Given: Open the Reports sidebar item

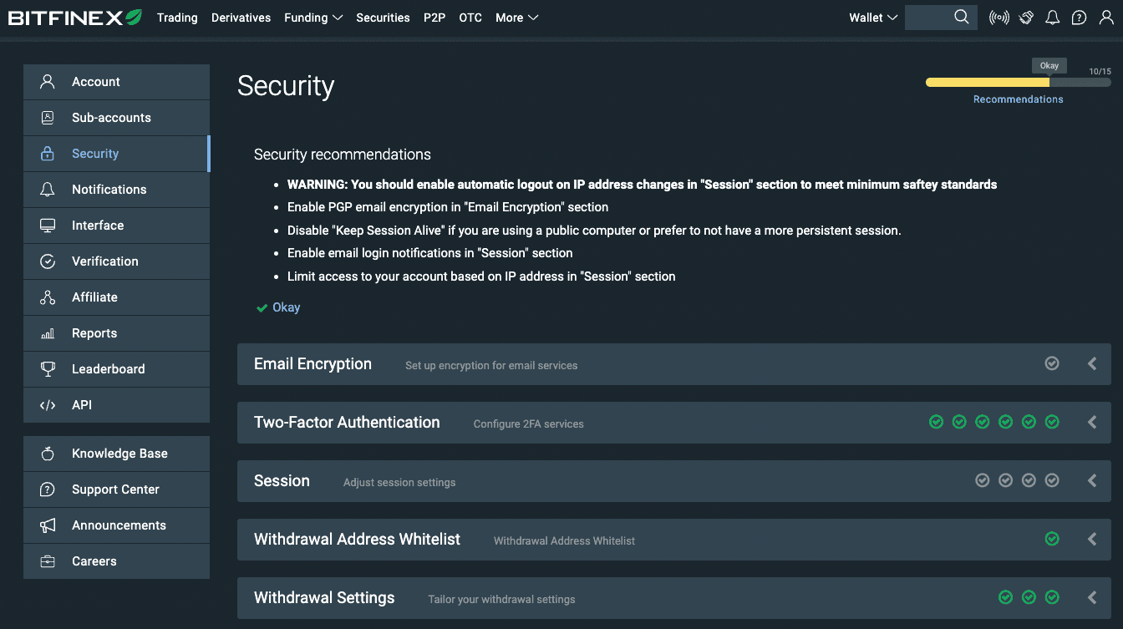Looking at the screenshot, I should [x=116, y=333].
